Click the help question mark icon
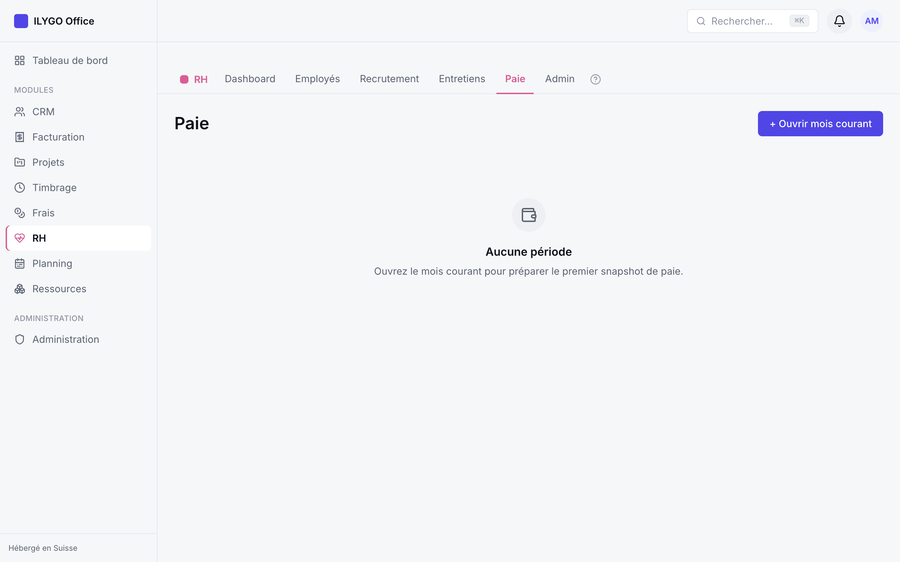900x562 pixels. (x=595, y=79)
